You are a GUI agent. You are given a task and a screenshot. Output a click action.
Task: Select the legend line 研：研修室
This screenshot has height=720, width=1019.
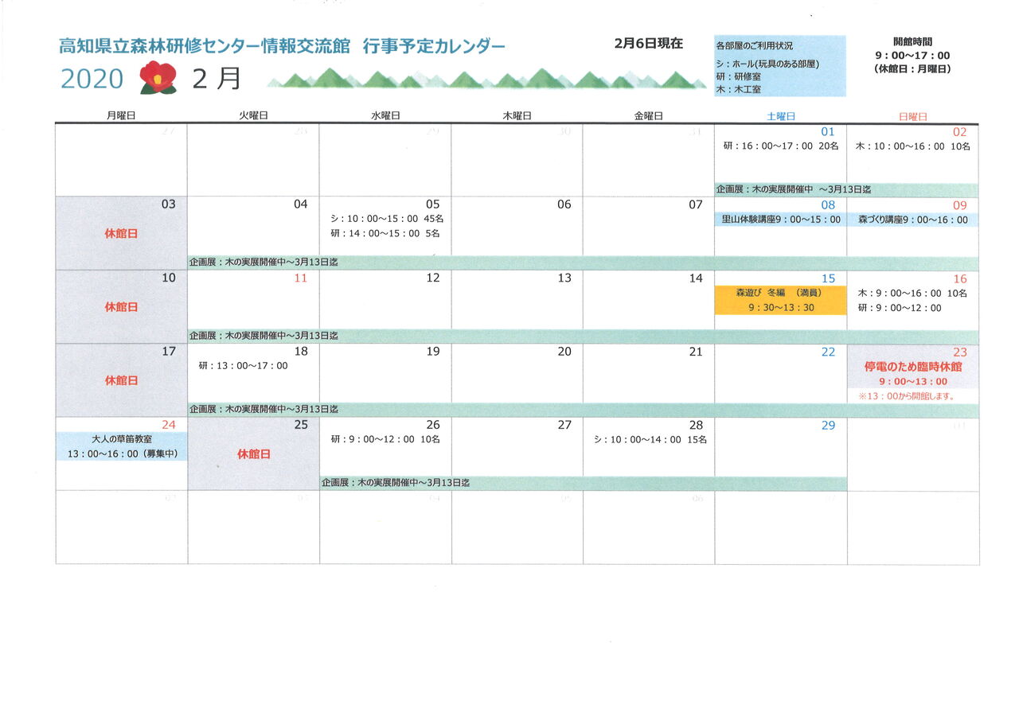tap(739, 76)
